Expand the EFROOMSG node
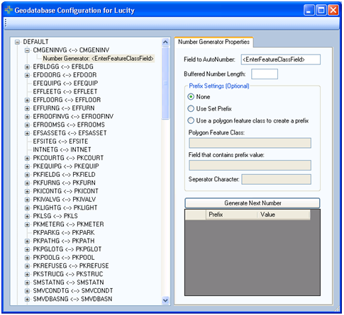Image resolution: width=344 pixels, height=315 pixels. [27, 125]
